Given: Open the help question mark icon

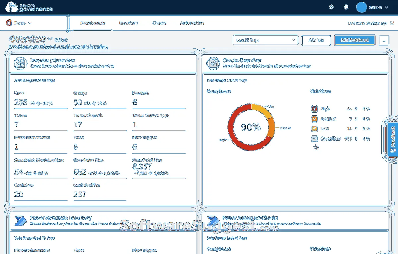Looking at the screenshot, I should [x=331, y=7].
